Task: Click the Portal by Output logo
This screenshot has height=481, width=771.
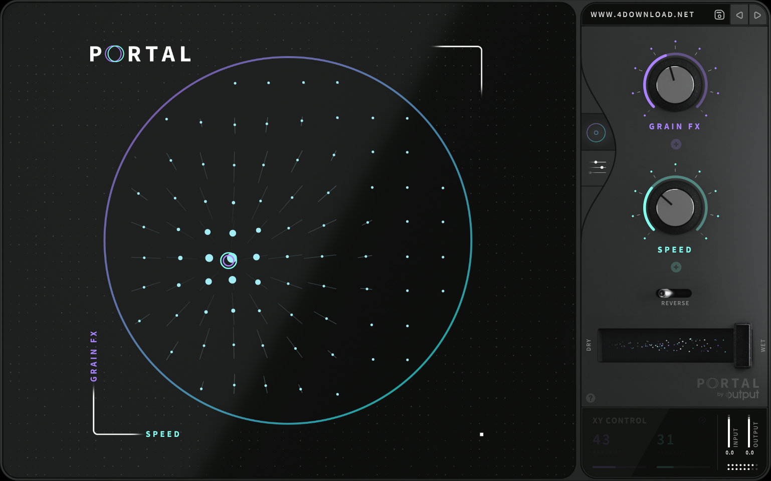Action: tap(728, 389)
